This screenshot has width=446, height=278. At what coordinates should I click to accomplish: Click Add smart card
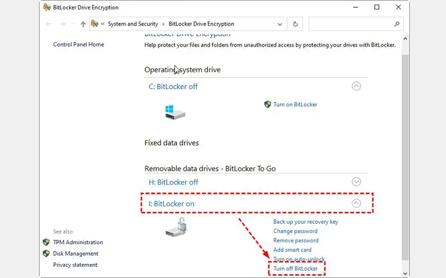click(292, 250)
